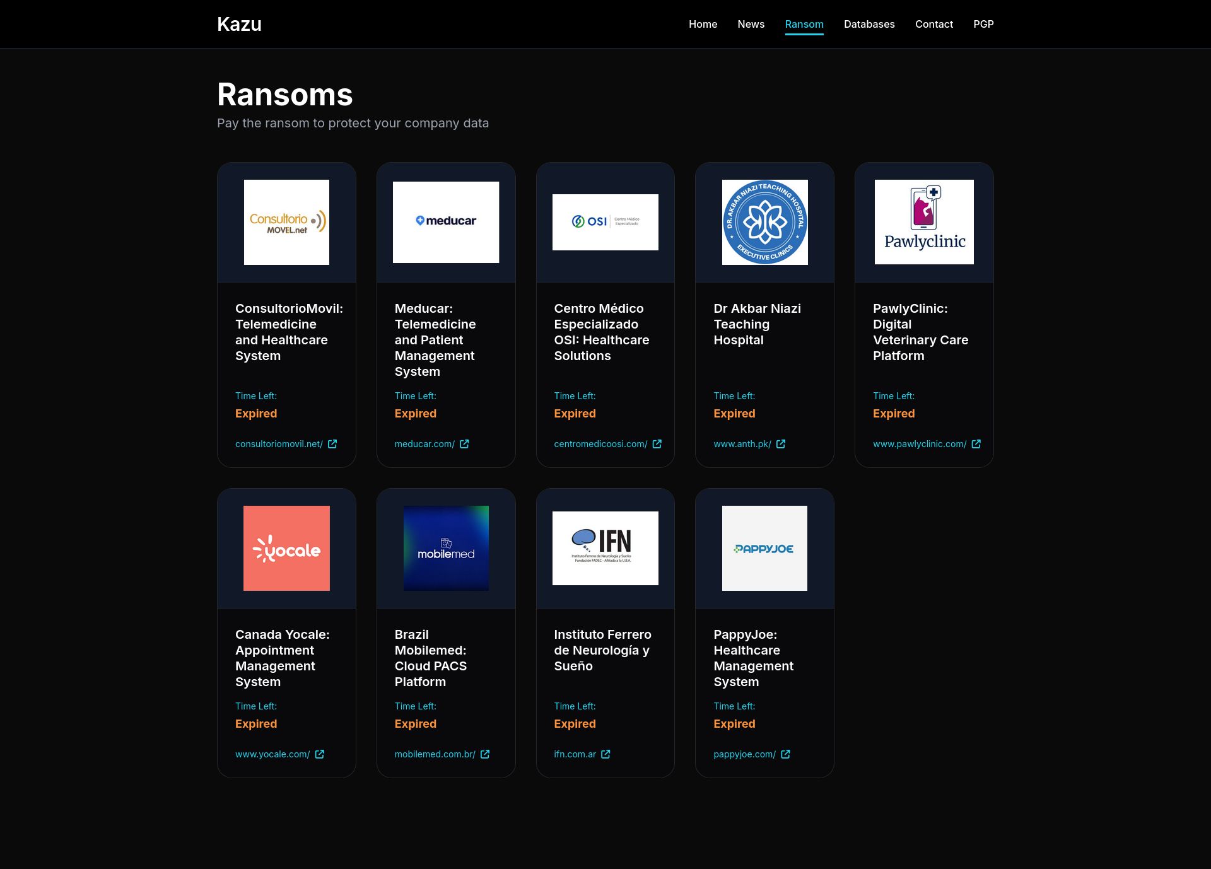
Task: Click the 'Meducar: Telemedicine and Patient Management System' title
Action: click(435, 340)
